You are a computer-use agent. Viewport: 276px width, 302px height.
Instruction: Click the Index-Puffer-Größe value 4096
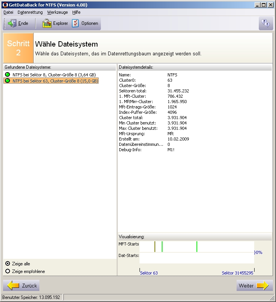pyautogui.click(x=172, y=112)
